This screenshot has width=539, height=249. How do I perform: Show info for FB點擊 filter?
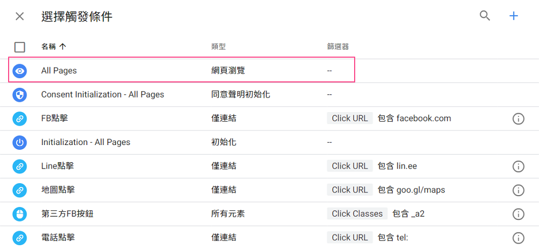point(518,119)
